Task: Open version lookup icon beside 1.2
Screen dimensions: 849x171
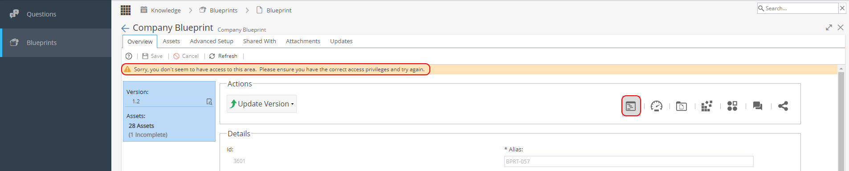Action: click(x=209, y=102)
